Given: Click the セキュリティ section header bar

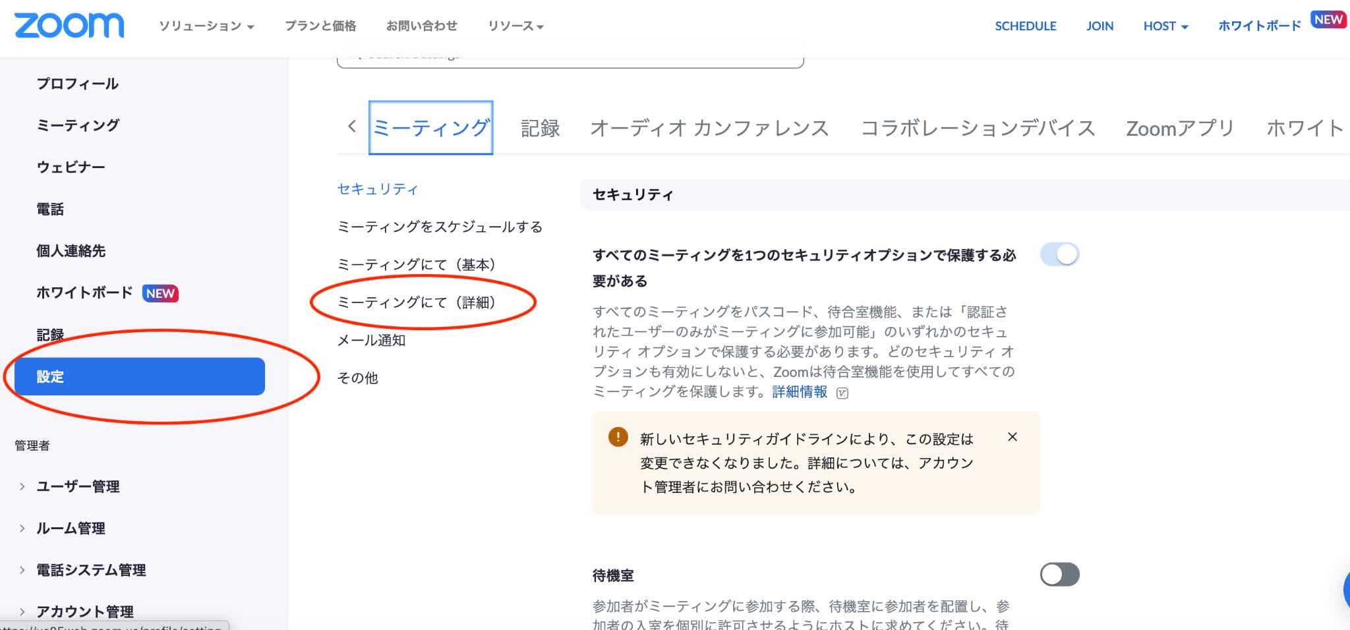Looking at the screenshot, I should pos(964,194).
